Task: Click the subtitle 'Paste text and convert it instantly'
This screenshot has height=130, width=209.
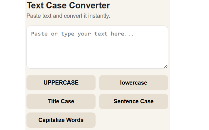Action: [68, 16]
